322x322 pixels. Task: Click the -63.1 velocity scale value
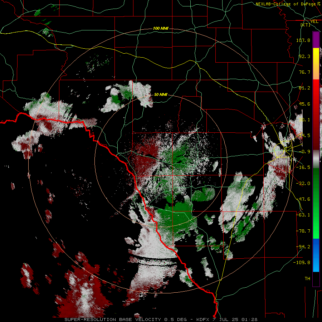coord(303,215)
